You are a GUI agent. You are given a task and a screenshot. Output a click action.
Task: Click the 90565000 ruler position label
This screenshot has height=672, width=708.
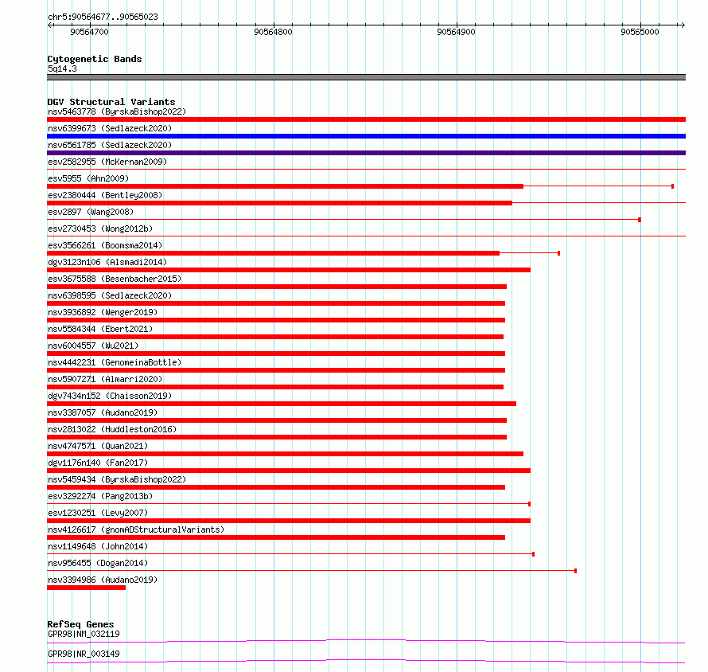pyautogui.click(x=640, y=32)
